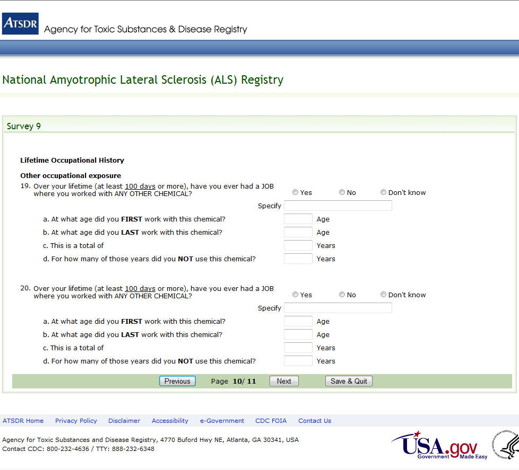Click the Save & Quit button
Viewport: 519px width, 470px height.
tap(349, 381)
